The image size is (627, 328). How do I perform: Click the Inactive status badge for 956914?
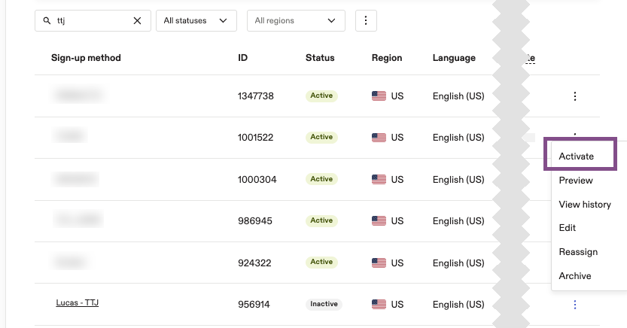coord(324,304)
